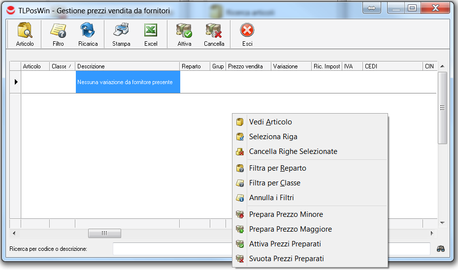
Task: Click the icon beside Prepara Prezzo Minore
Action: (x=240, y=214)
